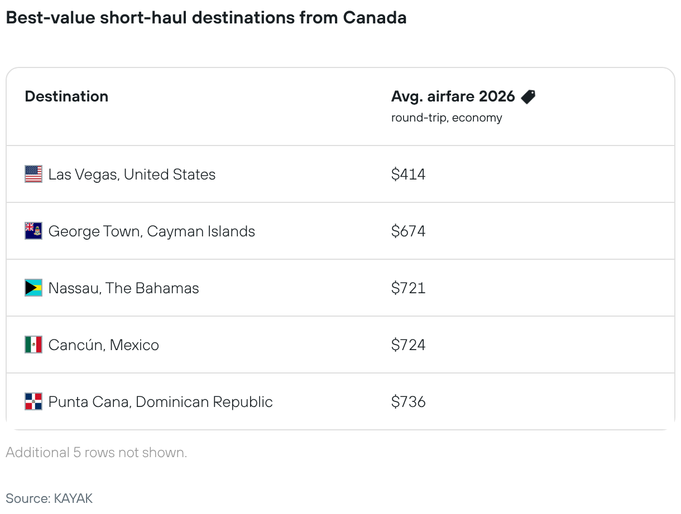Select the $721 Nassau airfare
Screen dimensions: 681x514
[x=408, y=288]
